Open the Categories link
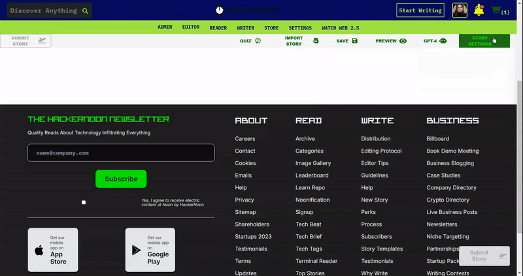This screenshot has height=276, width=523. point(309,151)
